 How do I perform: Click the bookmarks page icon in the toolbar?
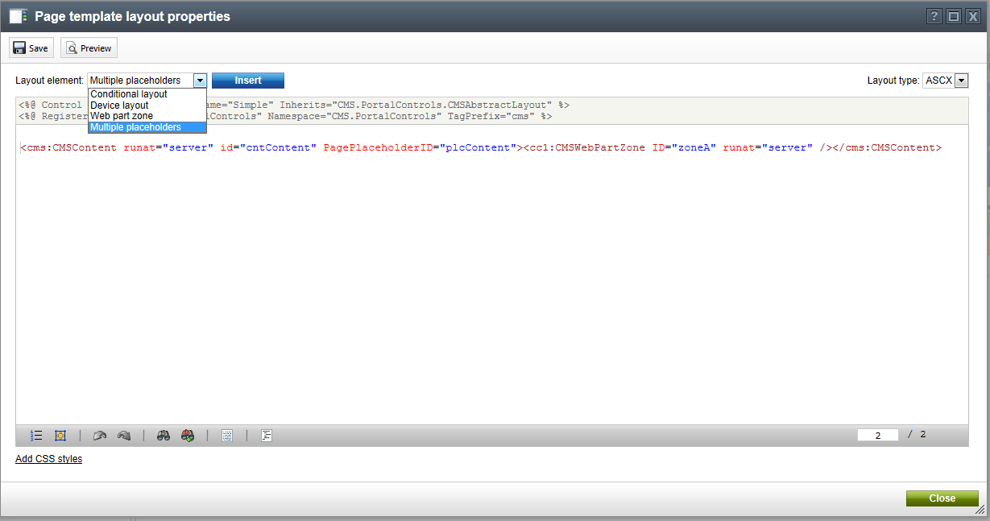227,436
